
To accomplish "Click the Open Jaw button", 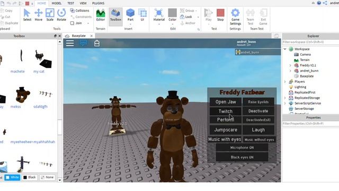I will pyautogui.click(x=226, y=102).
